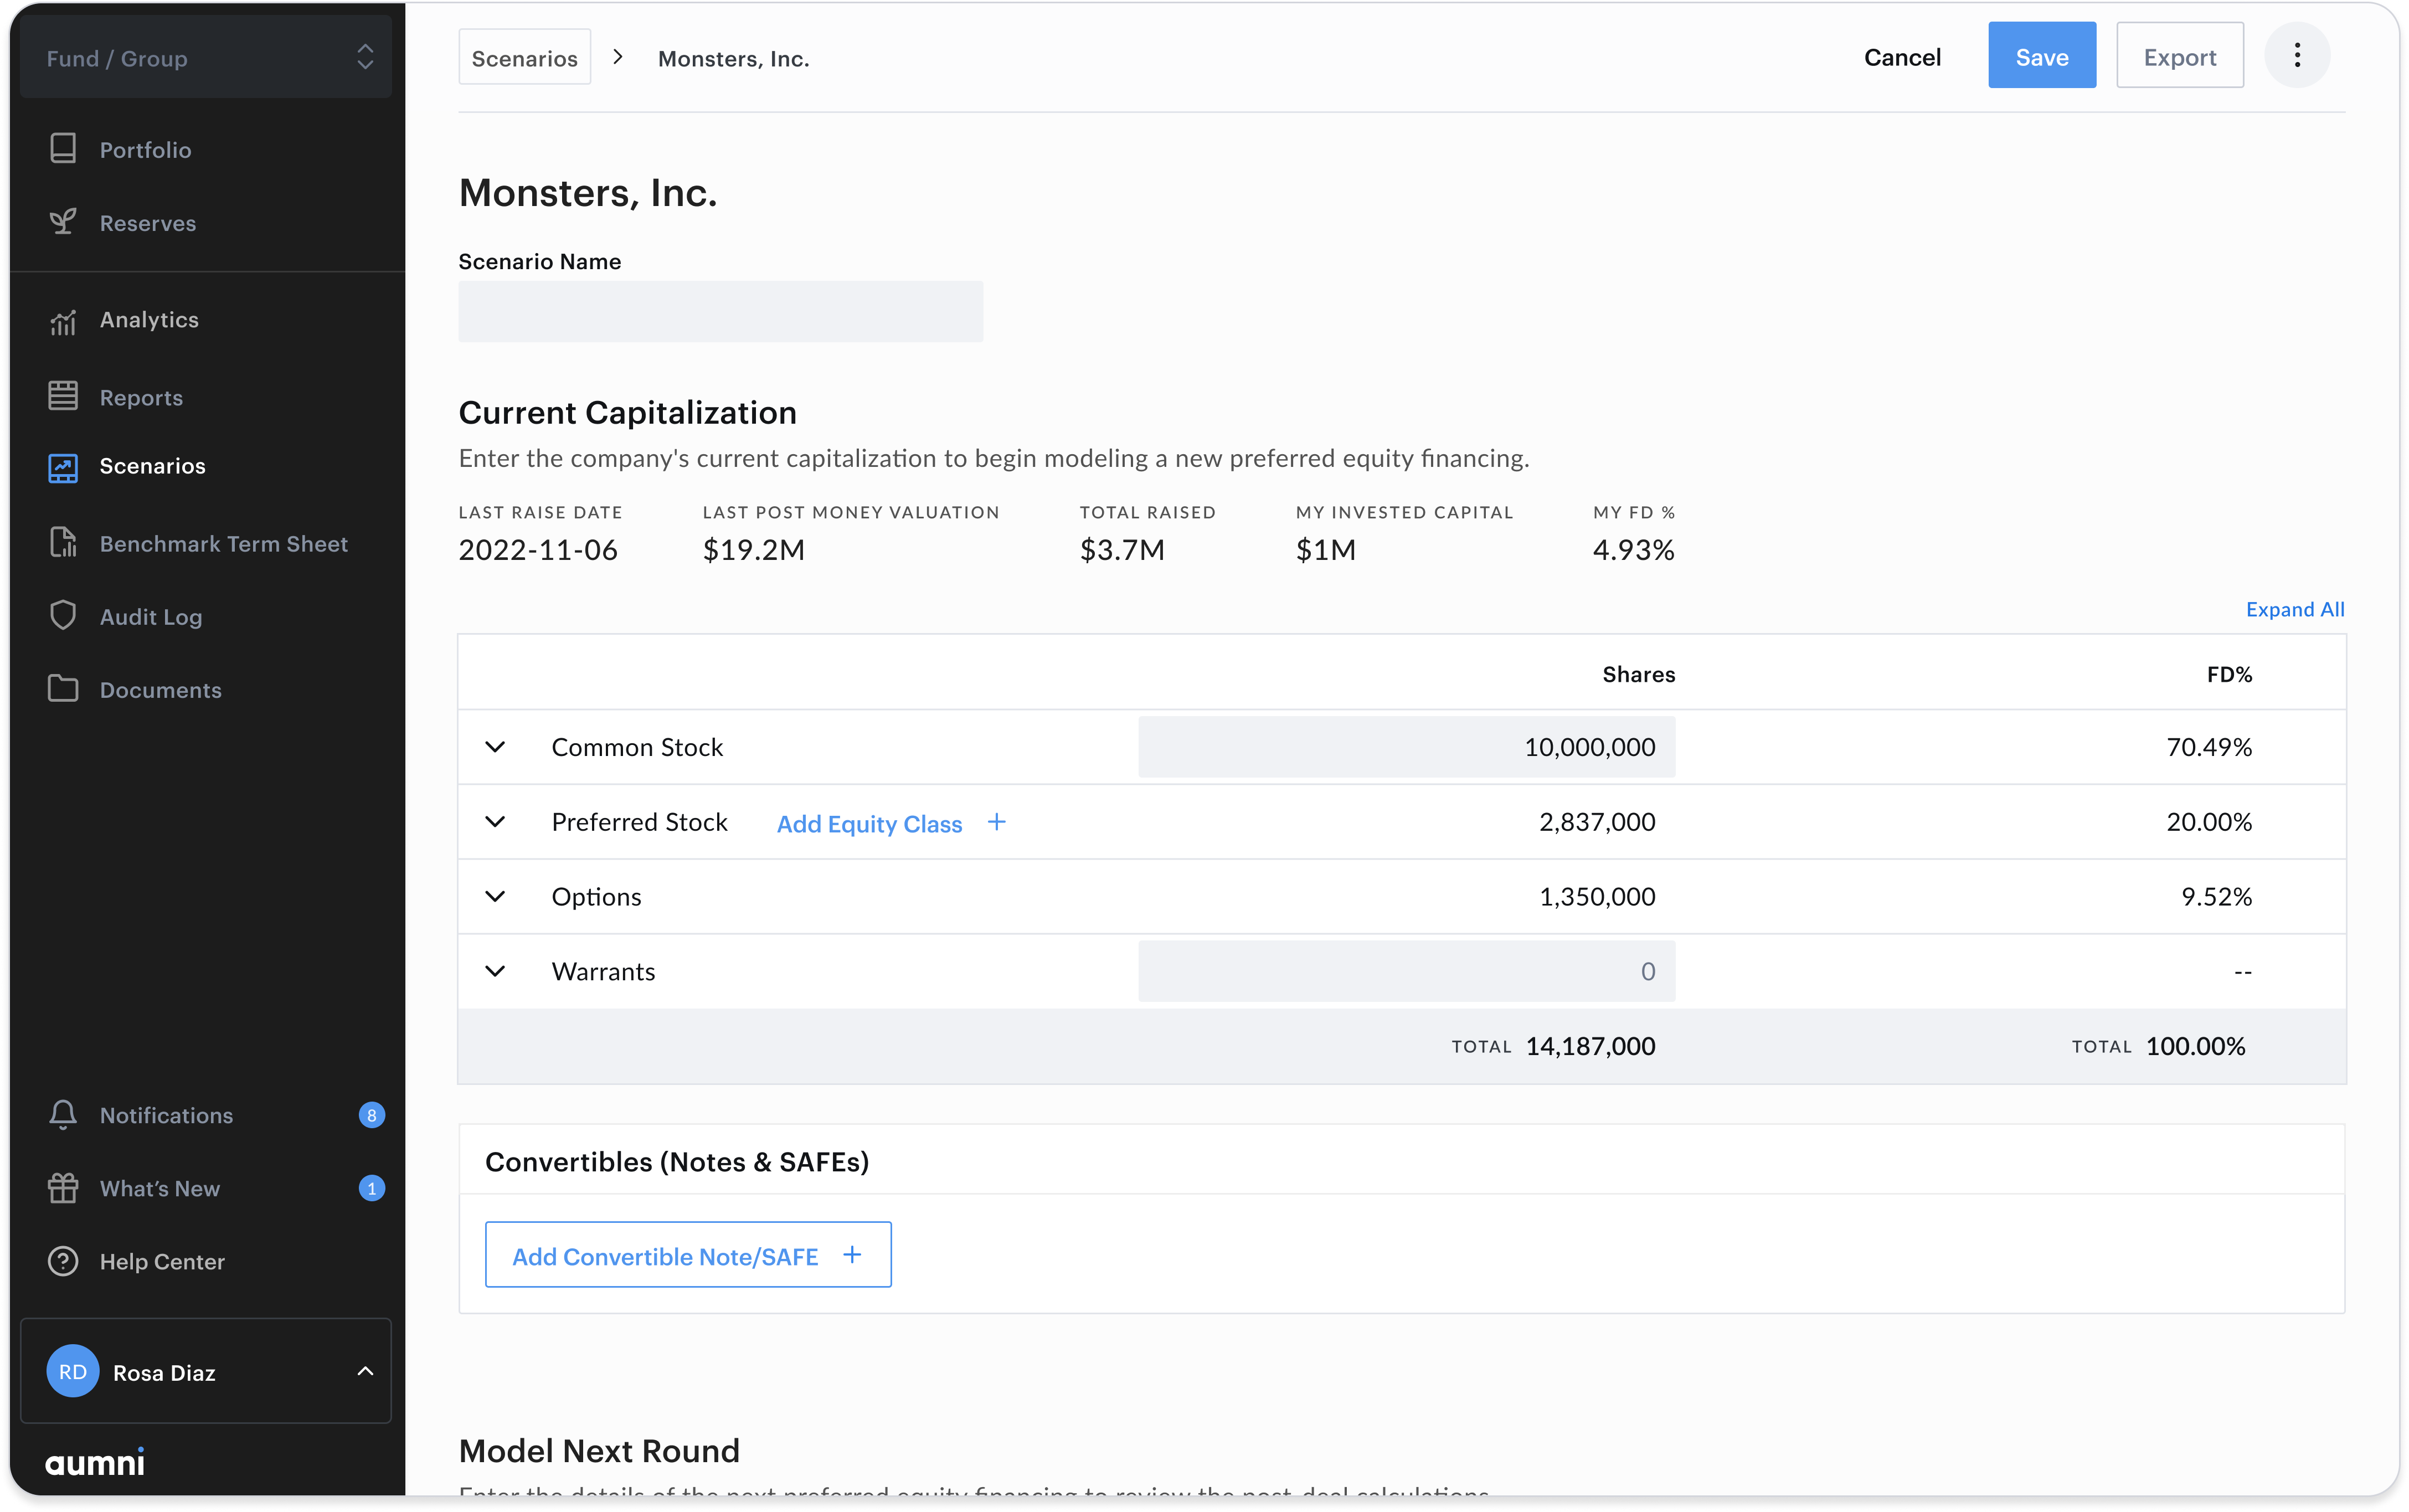Click the Portfolio book icon
Screen dimensions: 2409x1512
click(x=63, y=149)
